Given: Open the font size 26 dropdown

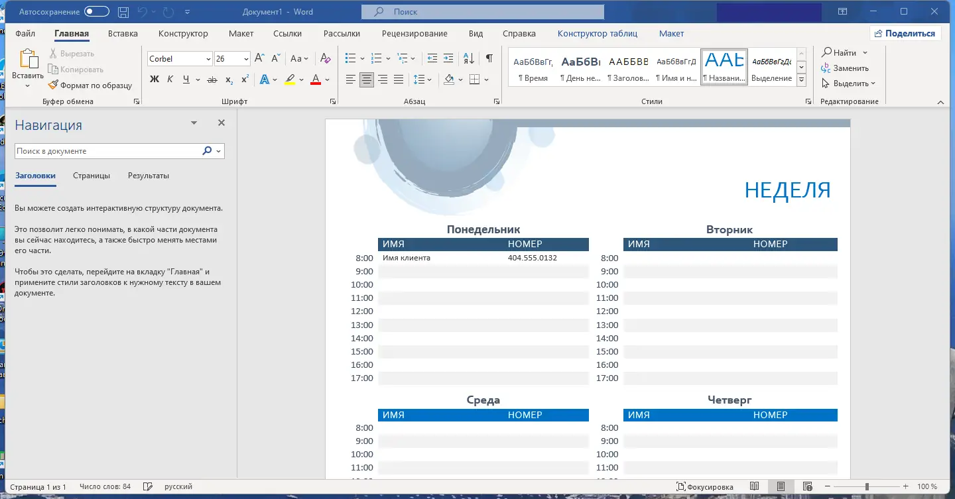Looking at the screenshot, I should 245,59.
